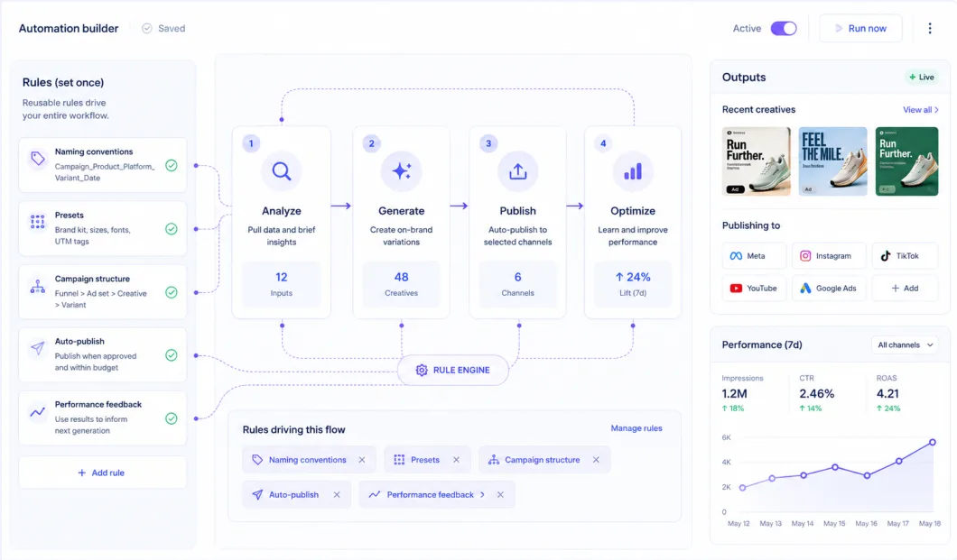Toggle Naming conventions rule checkmark

[172, 165]
